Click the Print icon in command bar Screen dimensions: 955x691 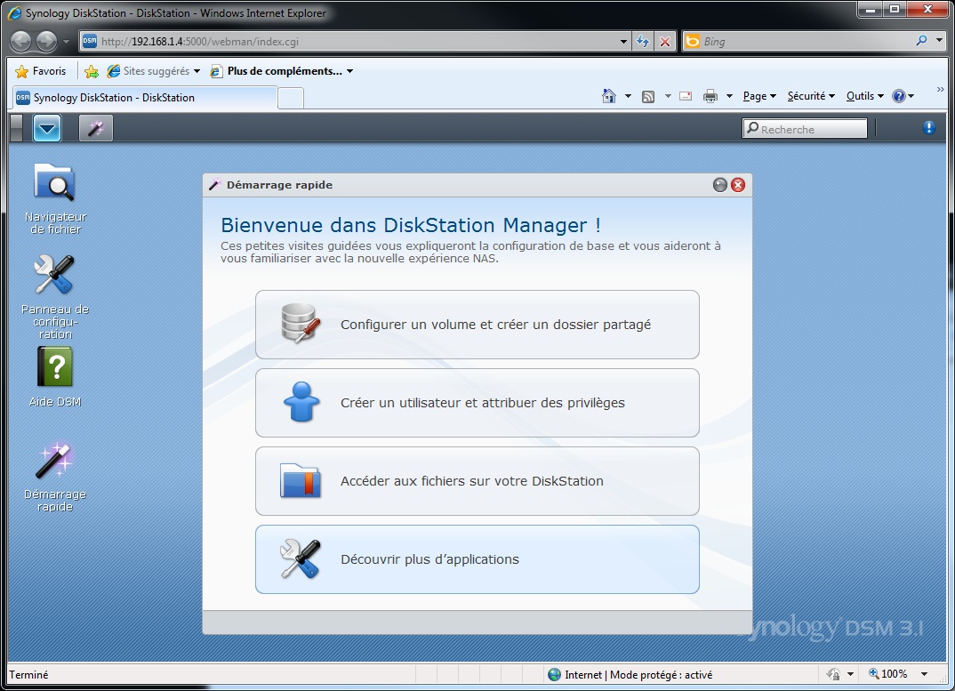point(710,96)
